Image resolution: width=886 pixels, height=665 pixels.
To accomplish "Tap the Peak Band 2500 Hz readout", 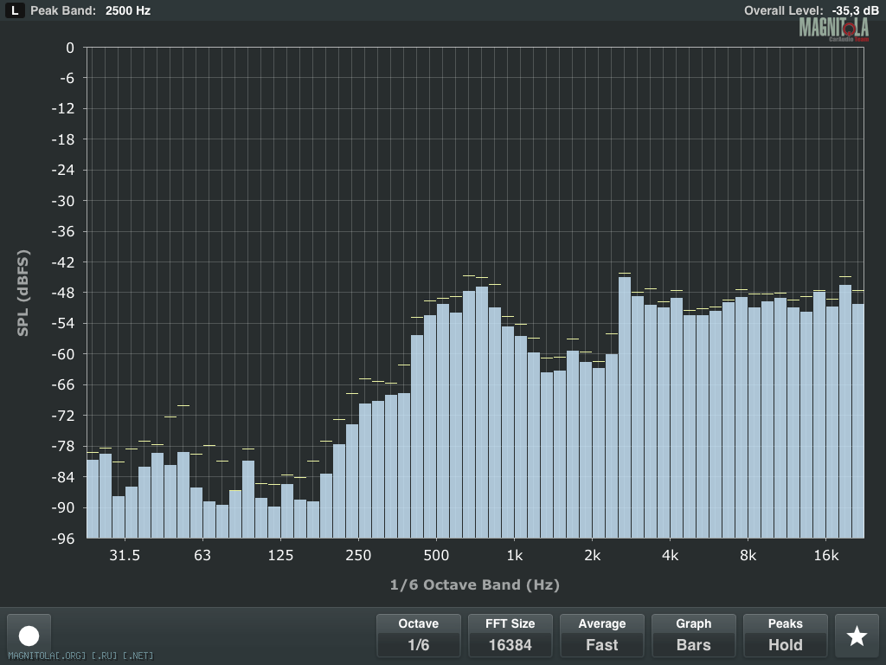I will click(x=90, y=10).
